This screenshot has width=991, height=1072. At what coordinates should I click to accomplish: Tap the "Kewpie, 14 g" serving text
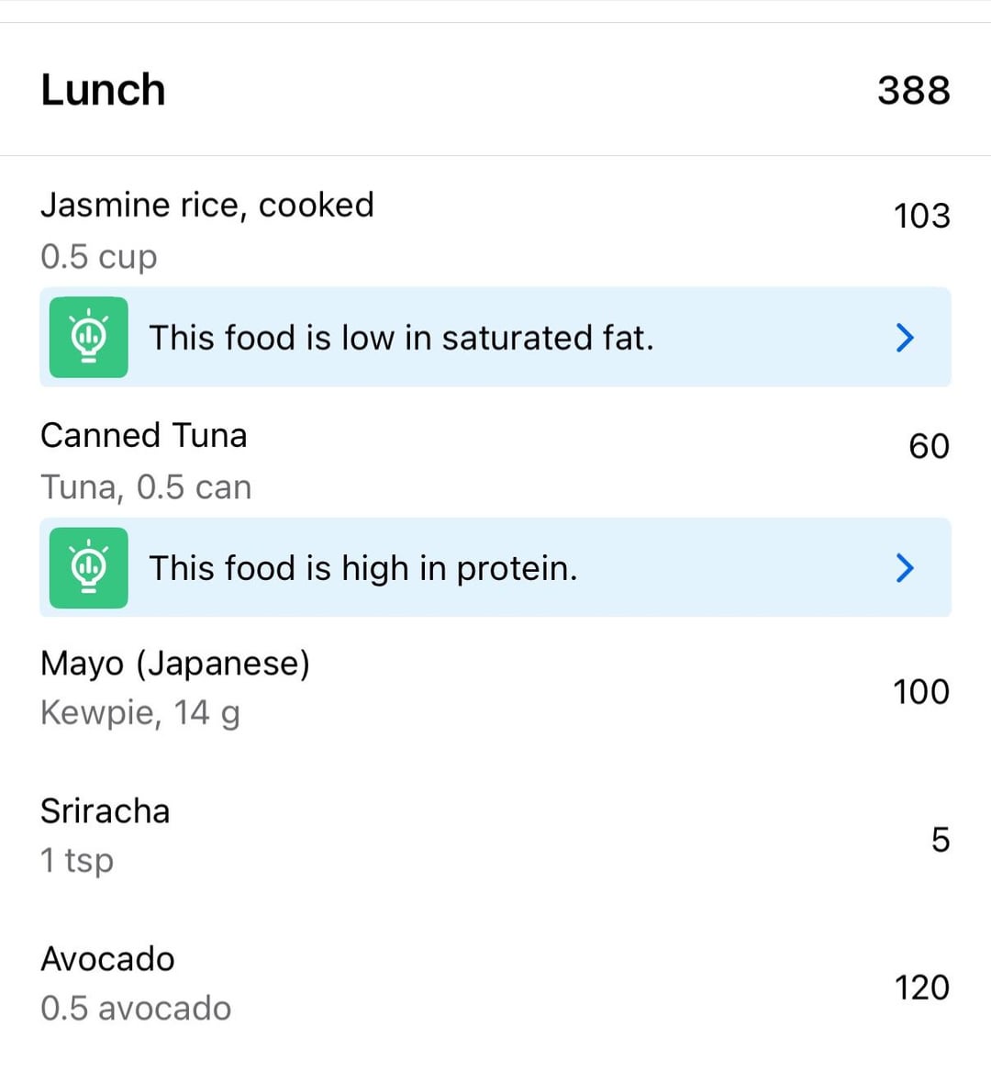(140, 712)
